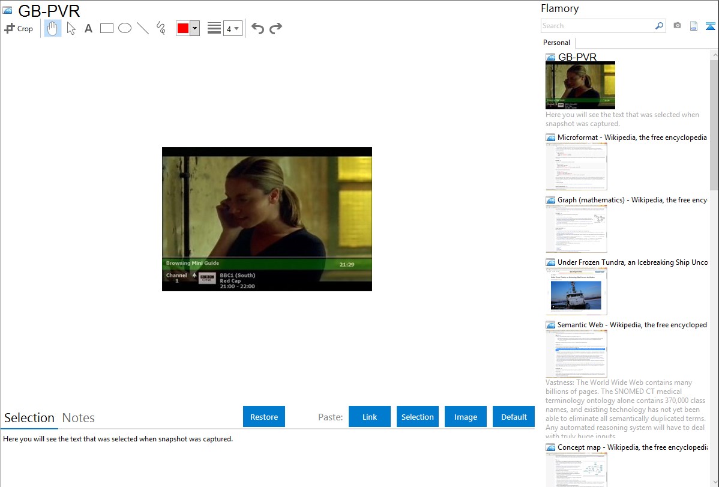719x487 pixels.
Task: Click the camera snapshot icon
Action: click(677, 26)
